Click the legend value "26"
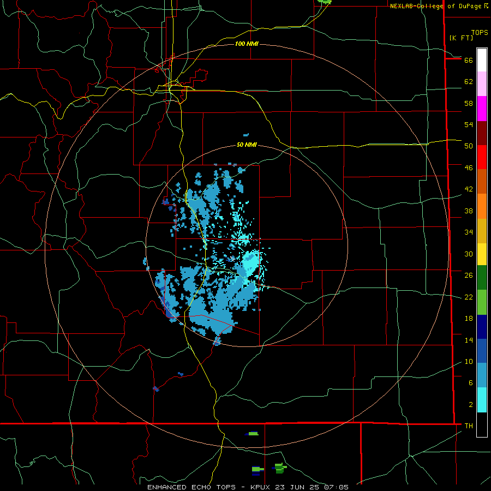This screenshot has height=491, width=491. point(469,276)
